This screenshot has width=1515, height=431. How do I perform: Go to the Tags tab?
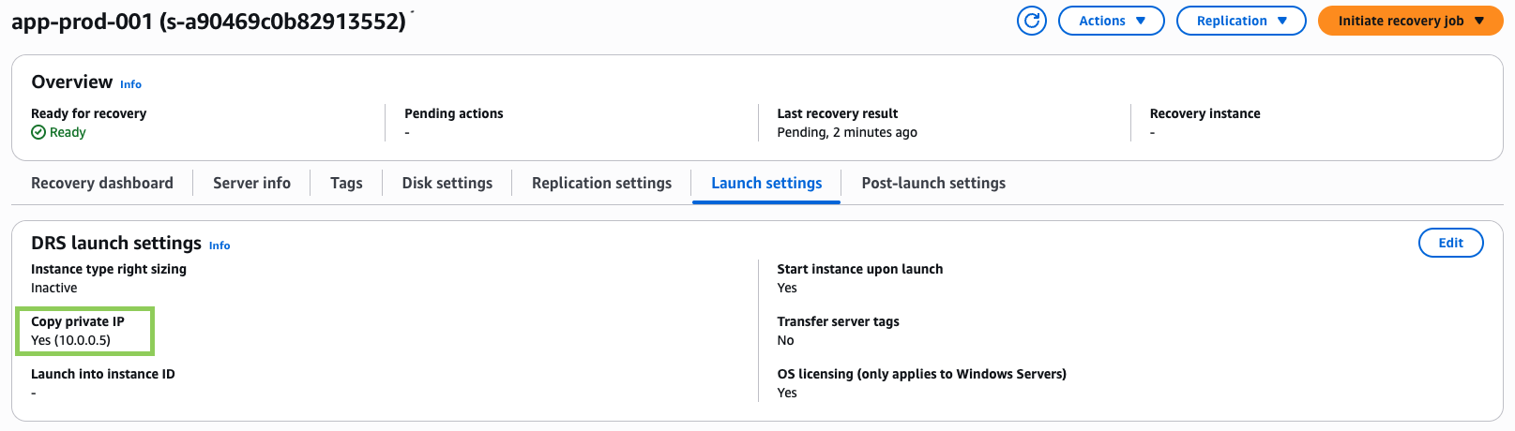coord(346,183)
